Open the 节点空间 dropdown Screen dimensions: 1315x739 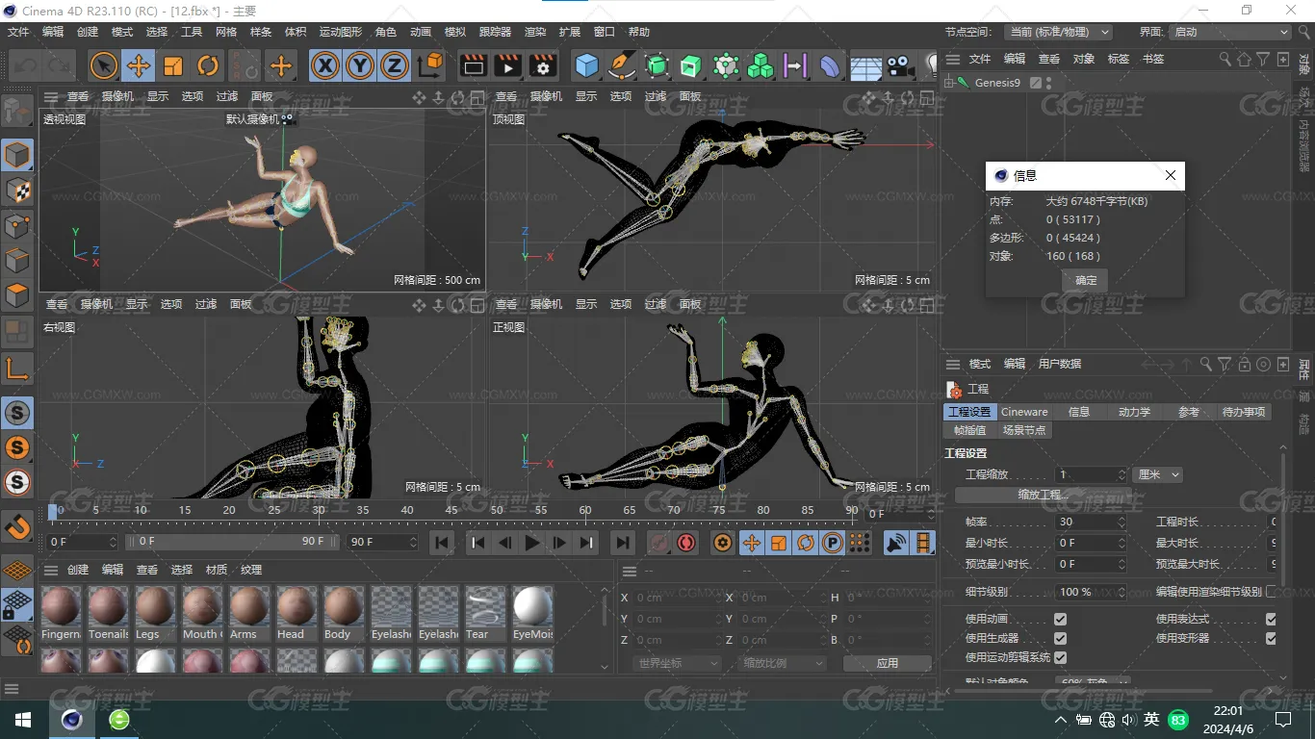tap(1059, 32)
